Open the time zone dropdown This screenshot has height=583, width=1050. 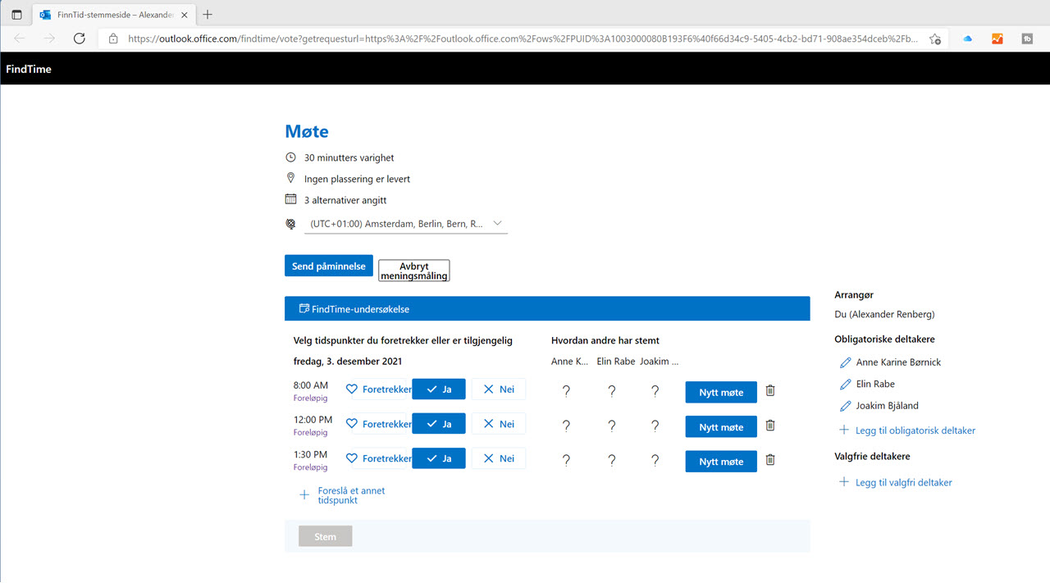406,224
